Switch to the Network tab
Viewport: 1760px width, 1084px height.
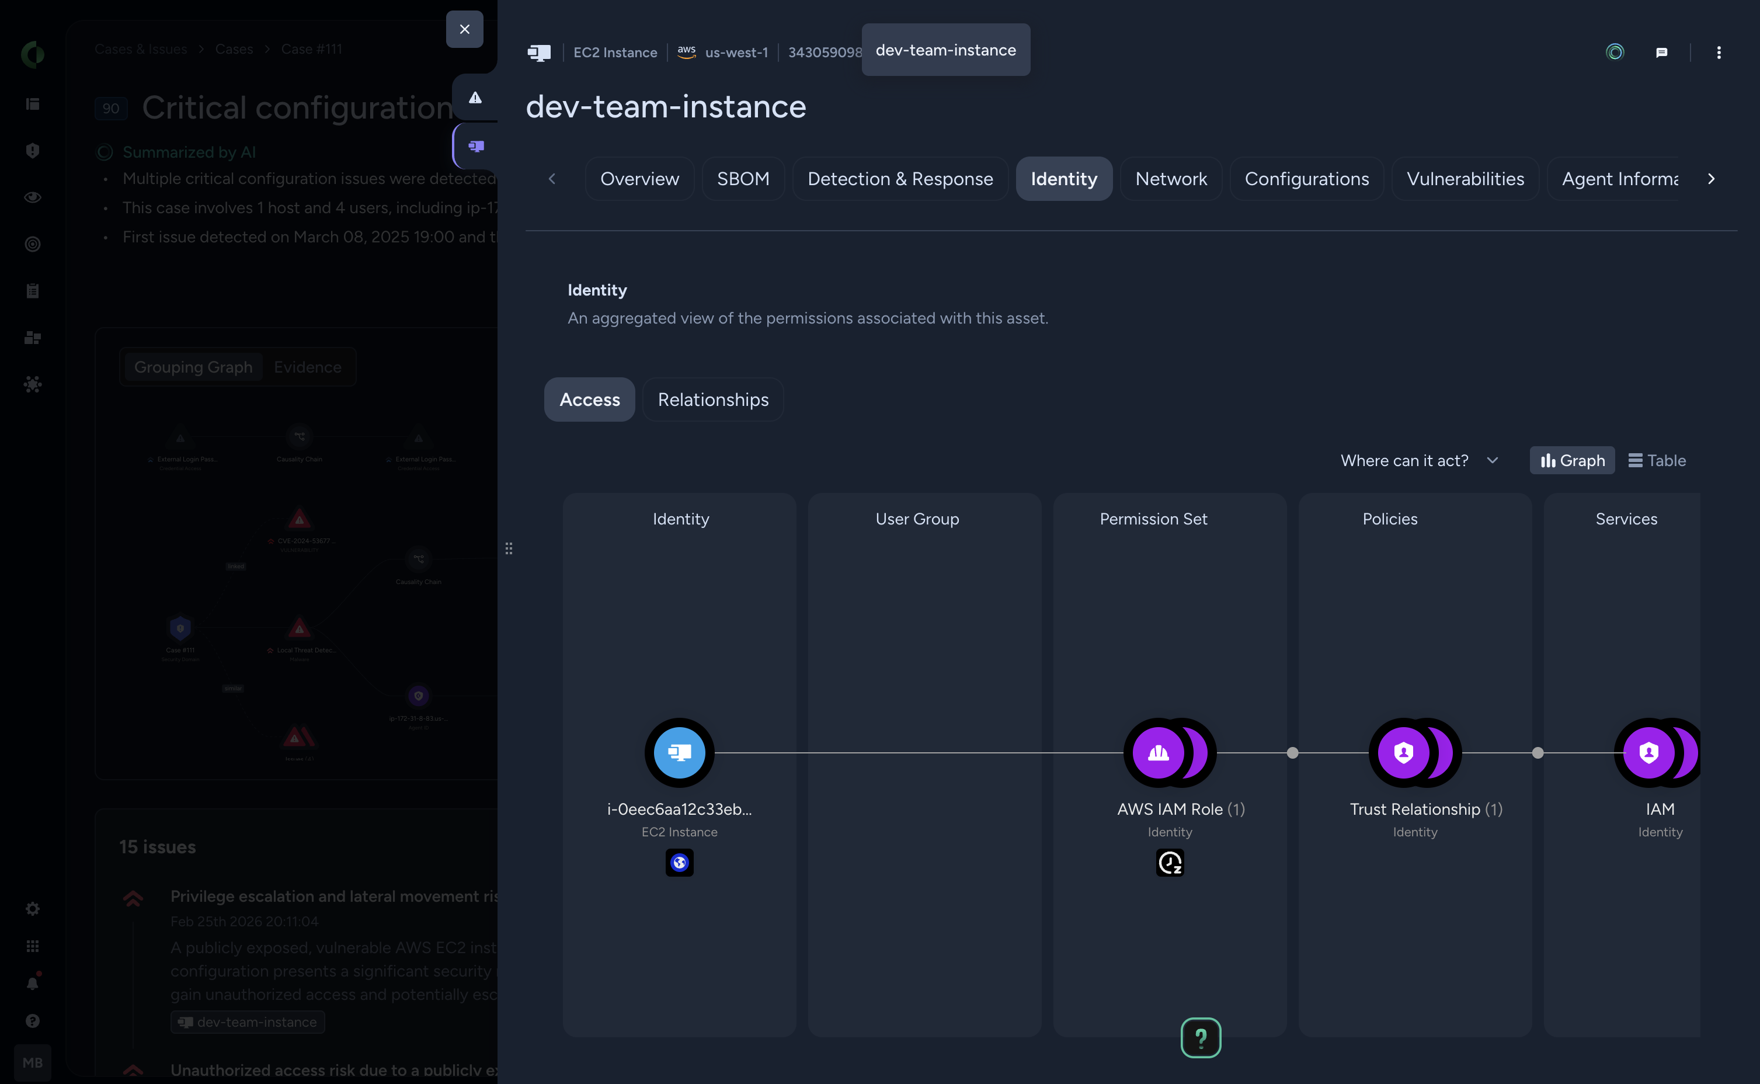[1171, 179]
